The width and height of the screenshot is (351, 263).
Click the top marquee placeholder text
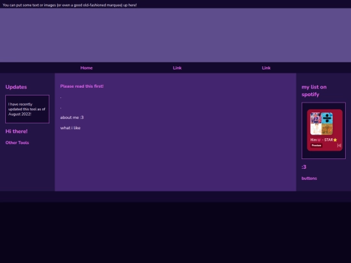click(x=70, y=5)
